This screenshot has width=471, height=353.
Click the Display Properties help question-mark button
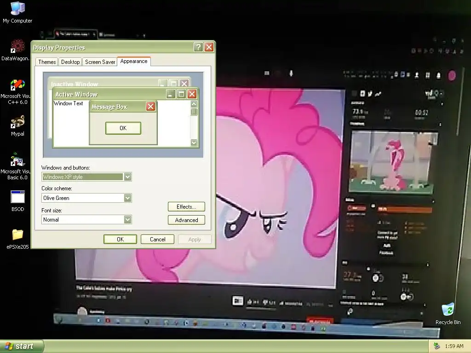click(198, 47)
